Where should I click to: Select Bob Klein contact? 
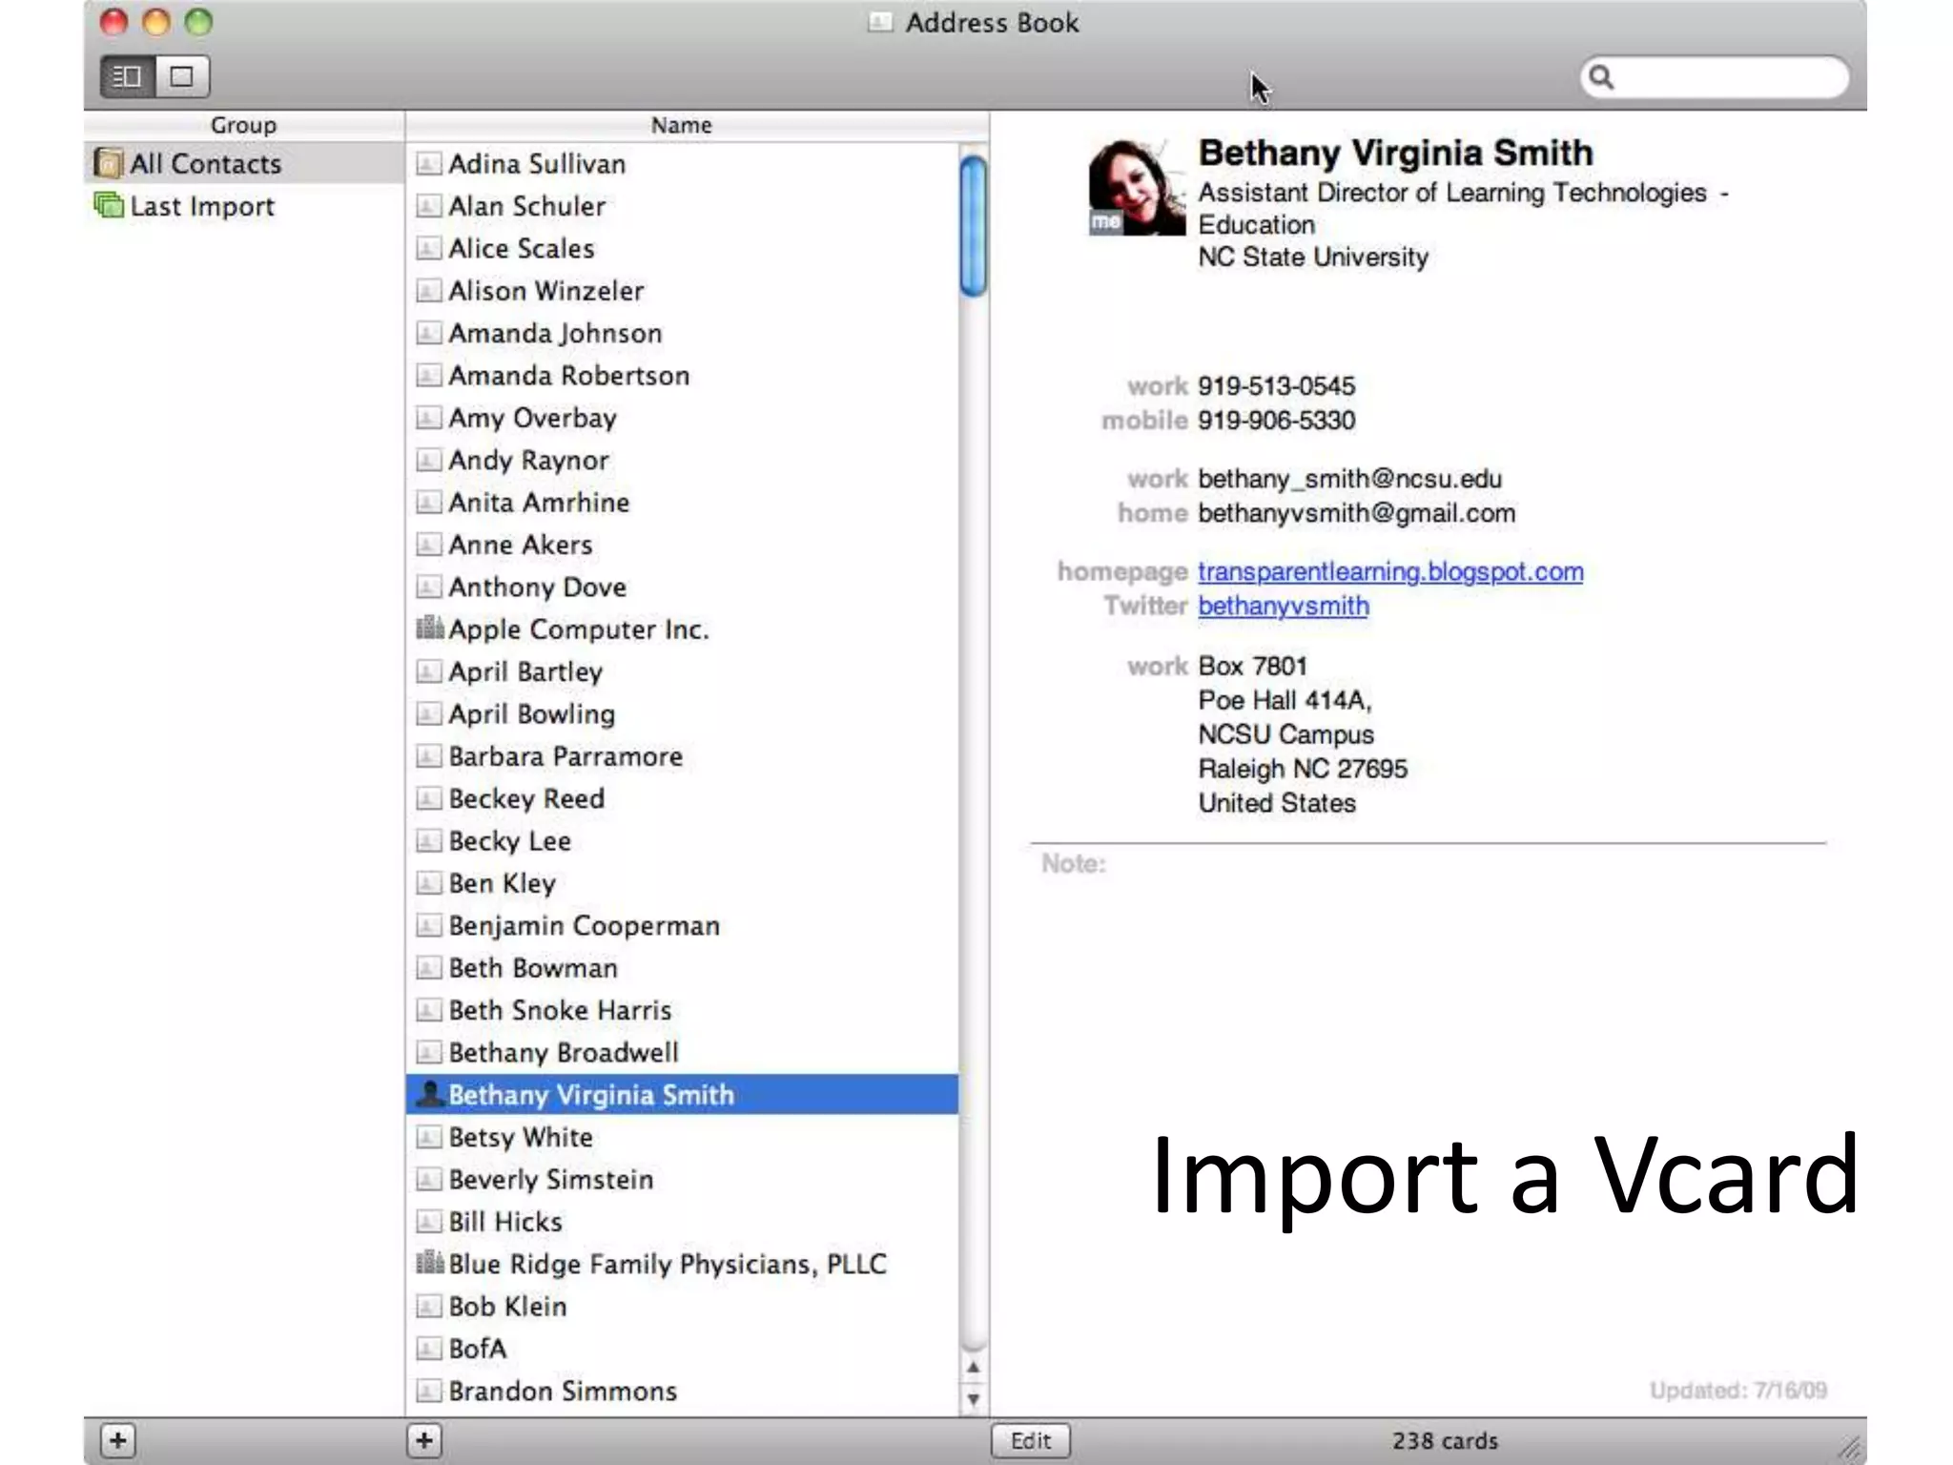pyautogui.click(x=683, y=1306)
